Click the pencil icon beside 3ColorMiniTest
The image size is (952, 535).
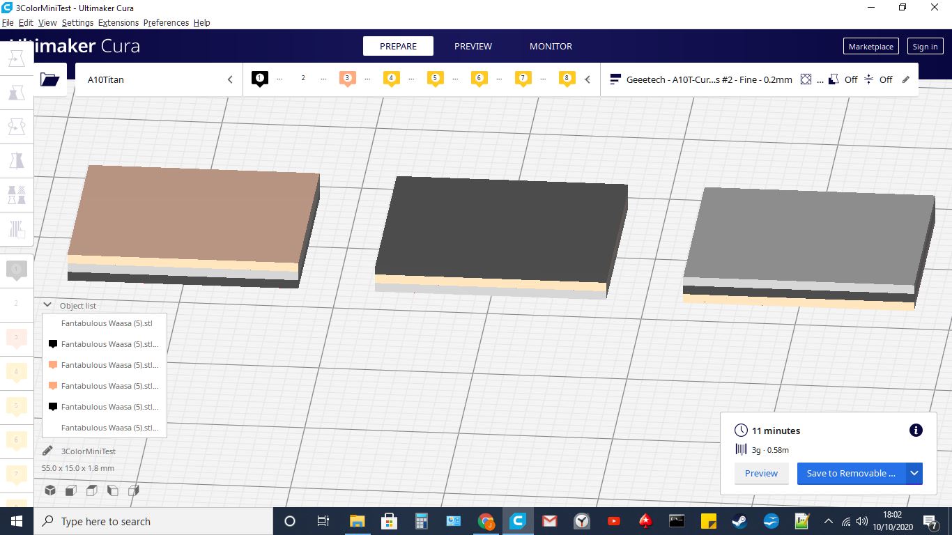[47, 451]
